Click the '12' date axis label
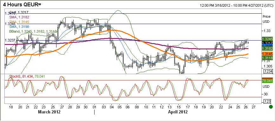 [x=161, y=107]
